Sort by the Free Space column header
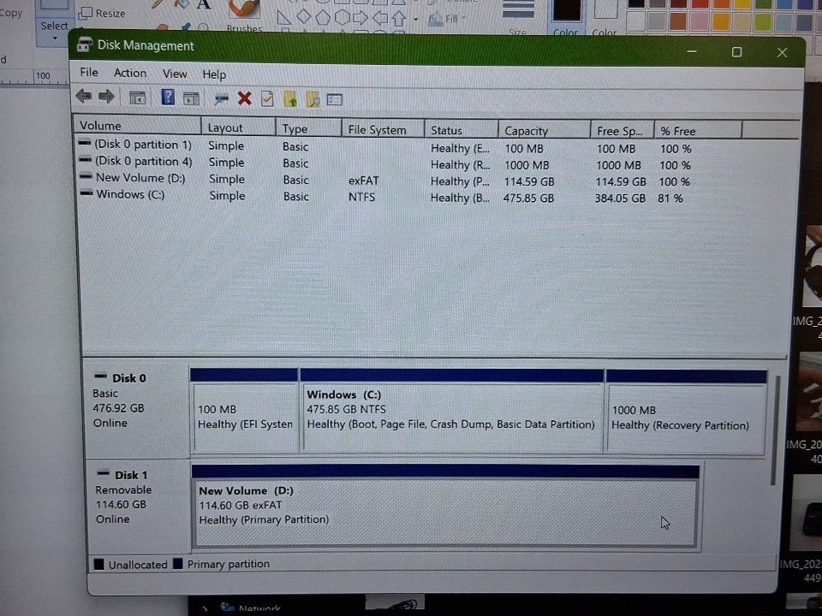Viewport: 822px width, 616px height. click(622, 131)
